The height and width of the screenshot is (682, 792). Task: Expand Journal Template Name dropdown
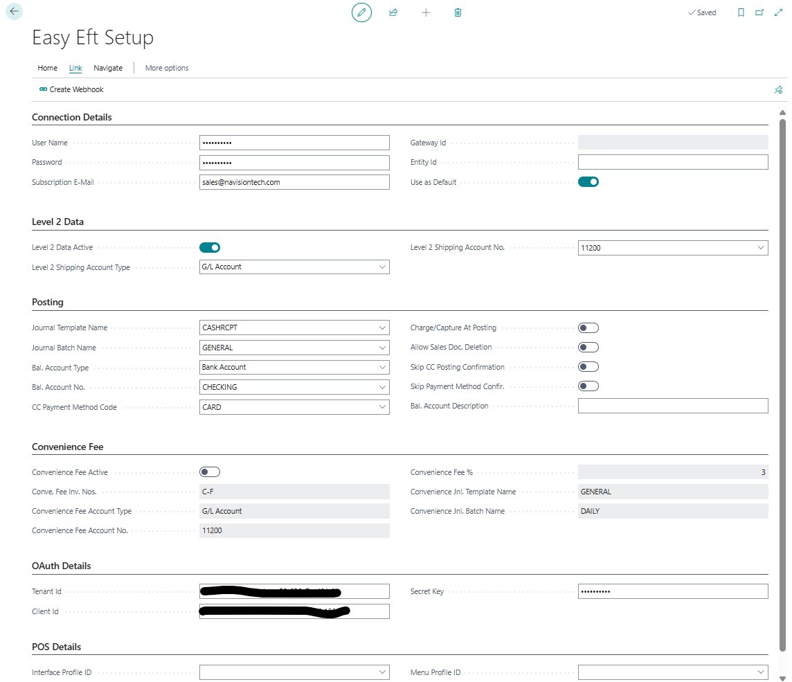tap(382, 327)
